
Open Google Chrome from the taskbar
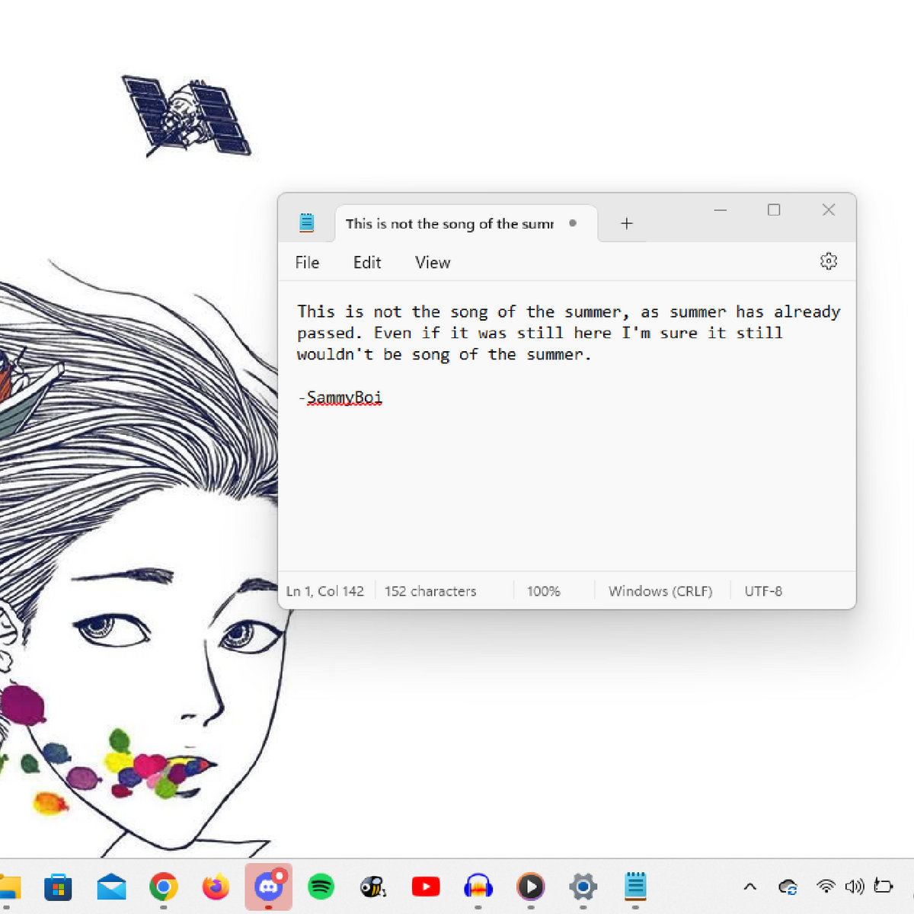[163, 887]
